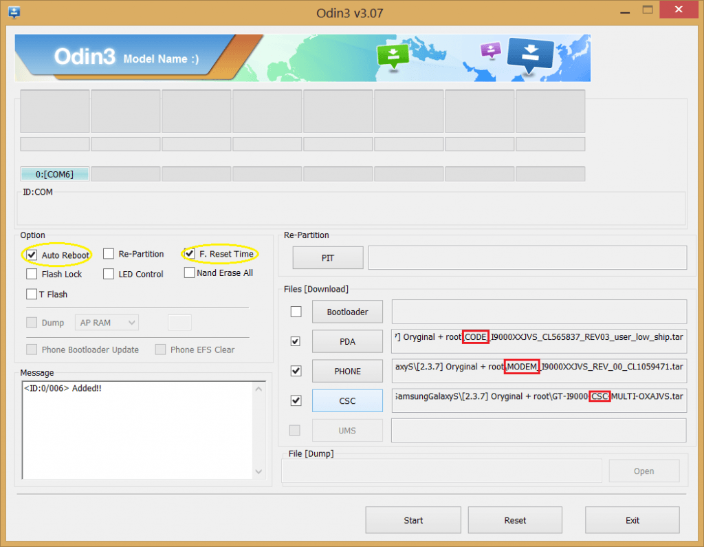Click the purple download icon in banner
704x547 pixels.
490,50
